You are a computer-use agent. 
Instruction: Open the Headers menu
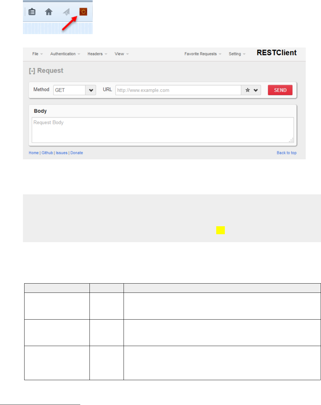(x=97, y=54)
